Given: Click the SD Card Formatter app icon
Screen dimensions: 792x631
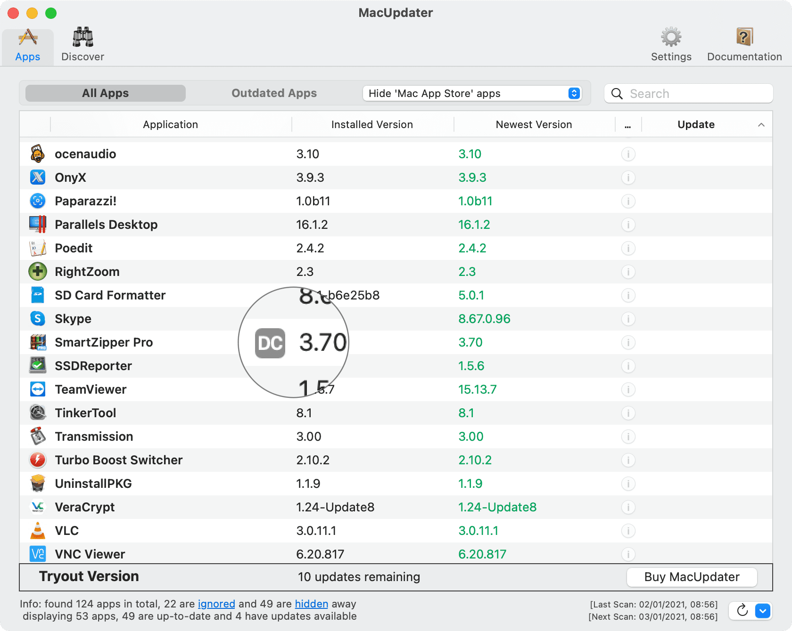Looking at the screenshot, I should 38,295.
